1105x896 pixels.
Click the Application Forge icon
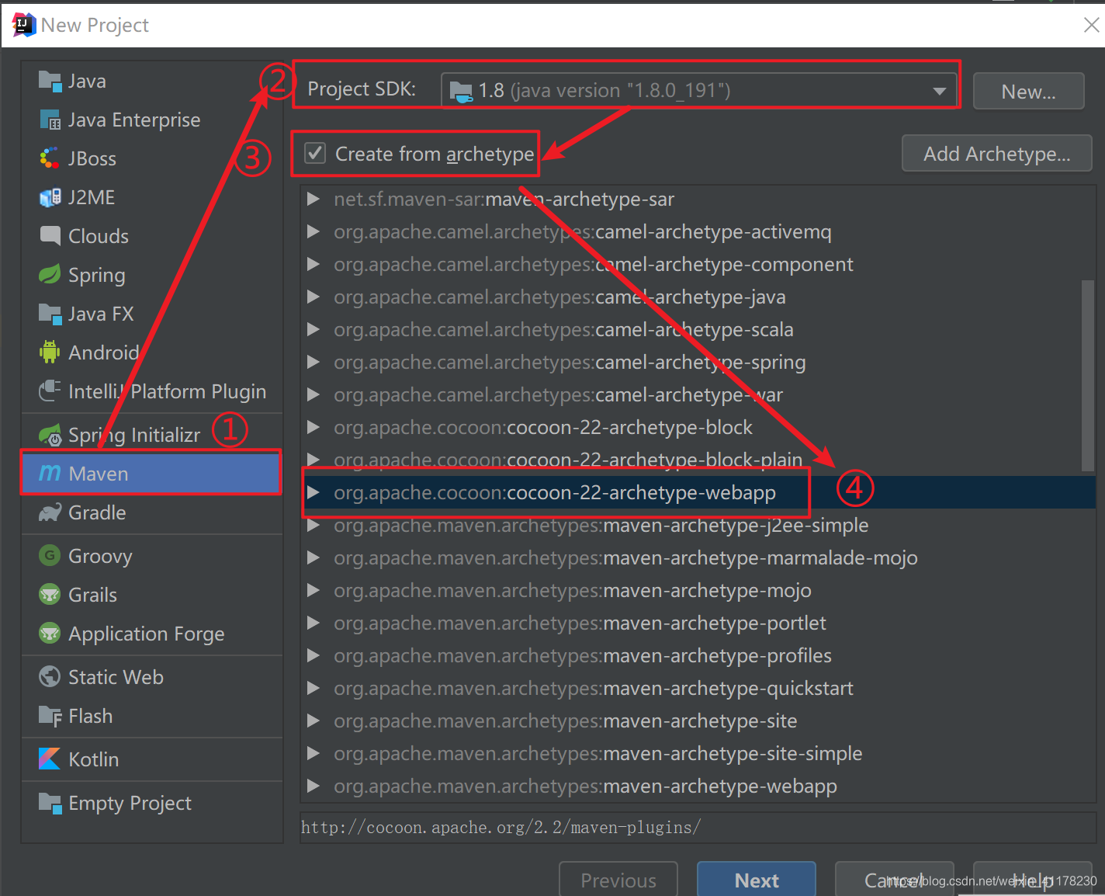[x=50, y=633]
